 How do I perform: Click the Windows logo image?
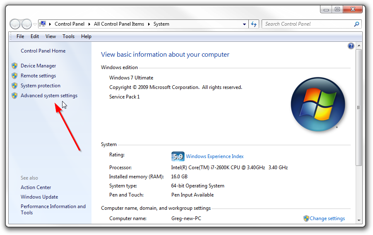point(318,104)
